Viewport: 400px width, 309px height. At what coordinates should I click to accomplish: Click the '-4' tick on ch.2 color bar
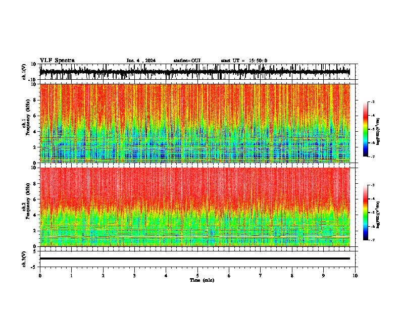tap(373, 199)
